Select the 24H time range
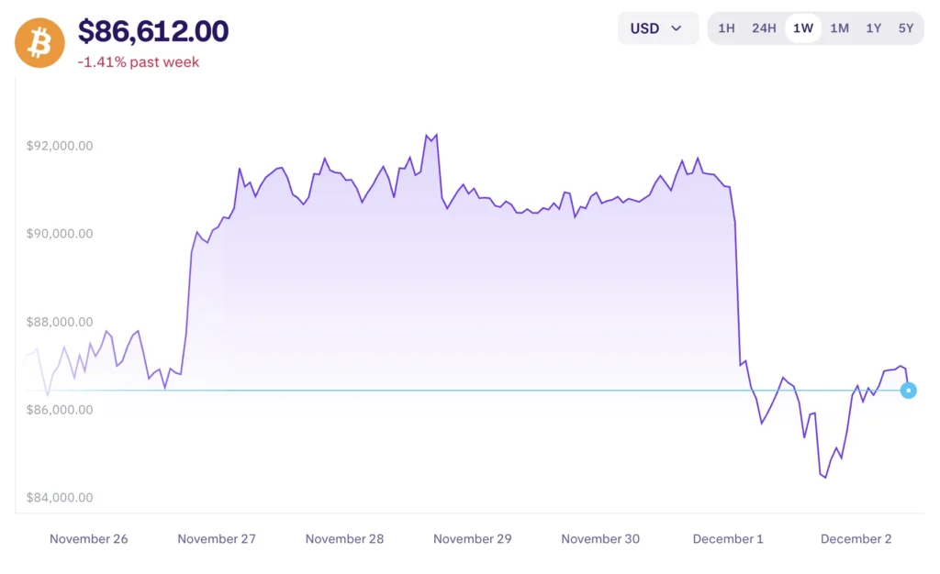 click(764, 28)
